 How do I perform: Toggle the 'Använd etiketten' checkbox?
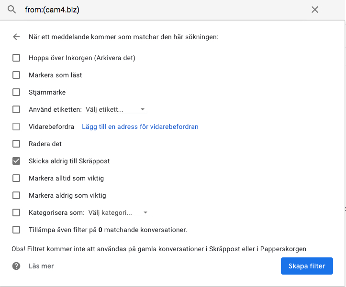click(x=16, y=109)
